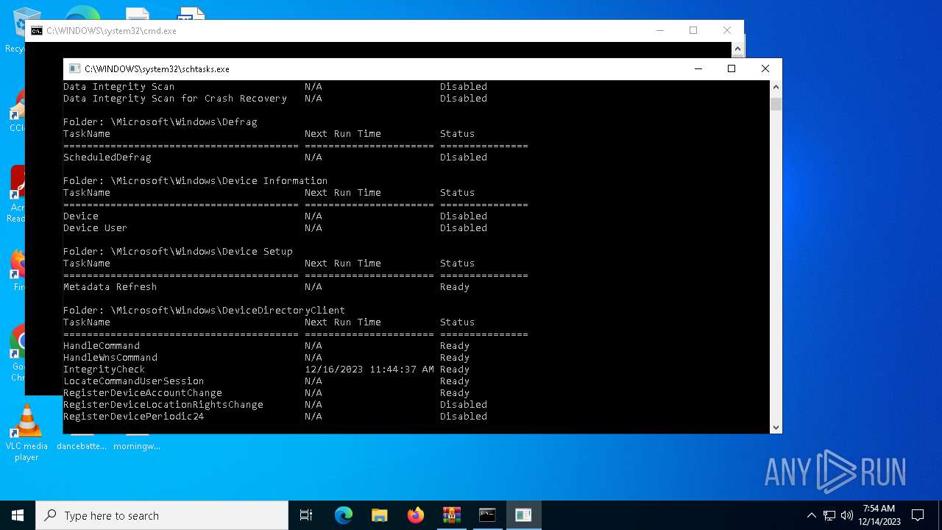Open Acrobat Reader desktop shortcut
942x530 pixels.
[16, 193]
